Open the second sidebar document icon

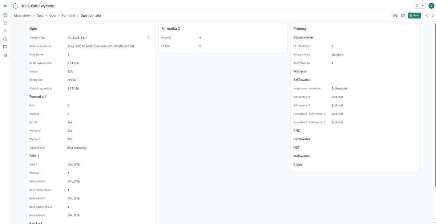[5, 23]
